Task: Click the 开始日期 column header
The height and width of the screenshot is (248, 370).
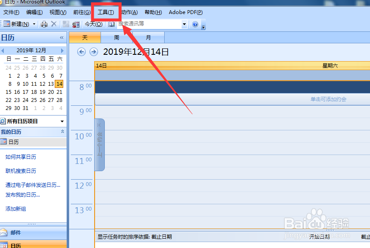Action: coord(319,237)
